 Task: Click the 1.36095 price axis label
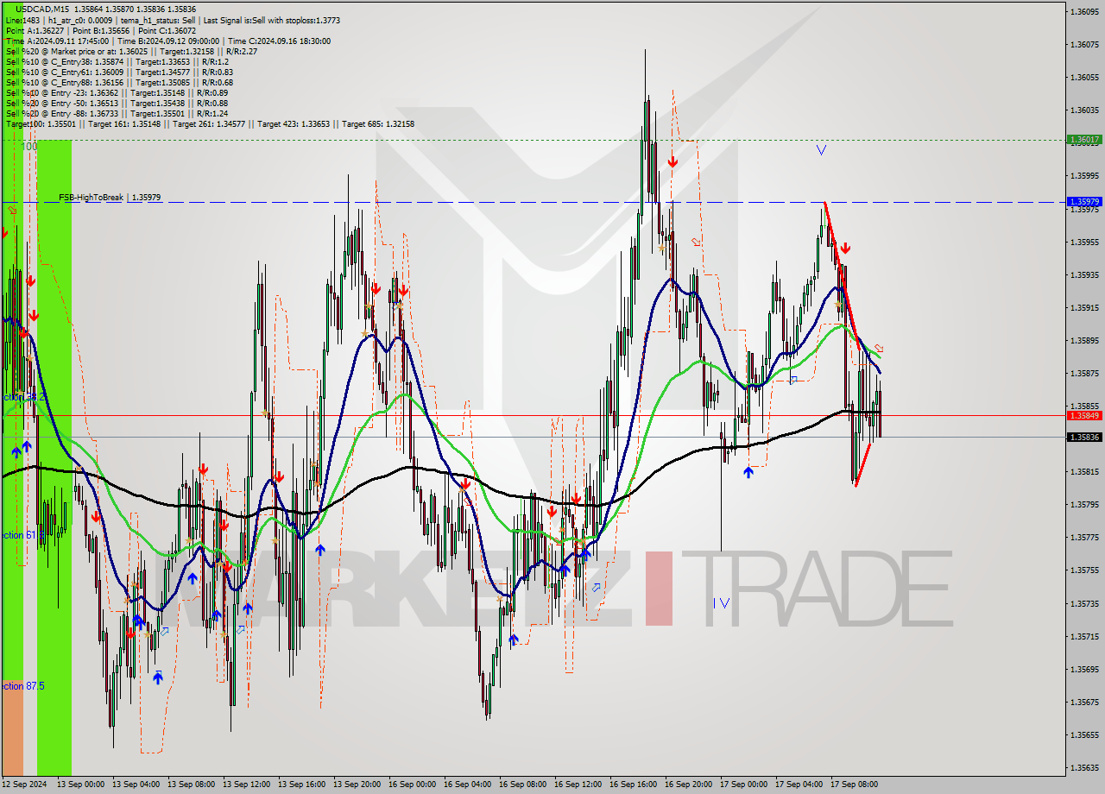click(x=1084, y=12)
